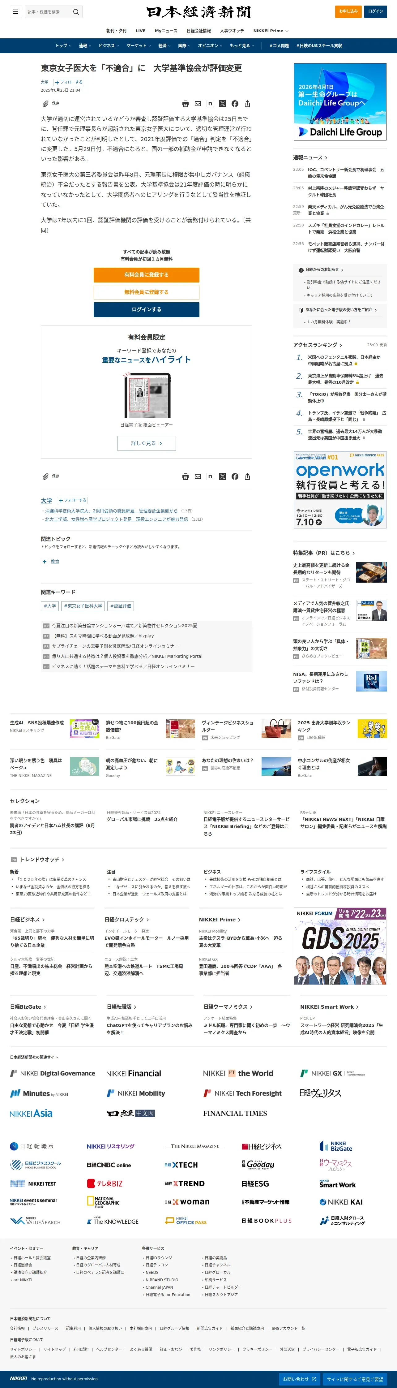This screenshot has width=397, height=1388.
Task: Click the bottom print icon
Action: tap(185, 476)
